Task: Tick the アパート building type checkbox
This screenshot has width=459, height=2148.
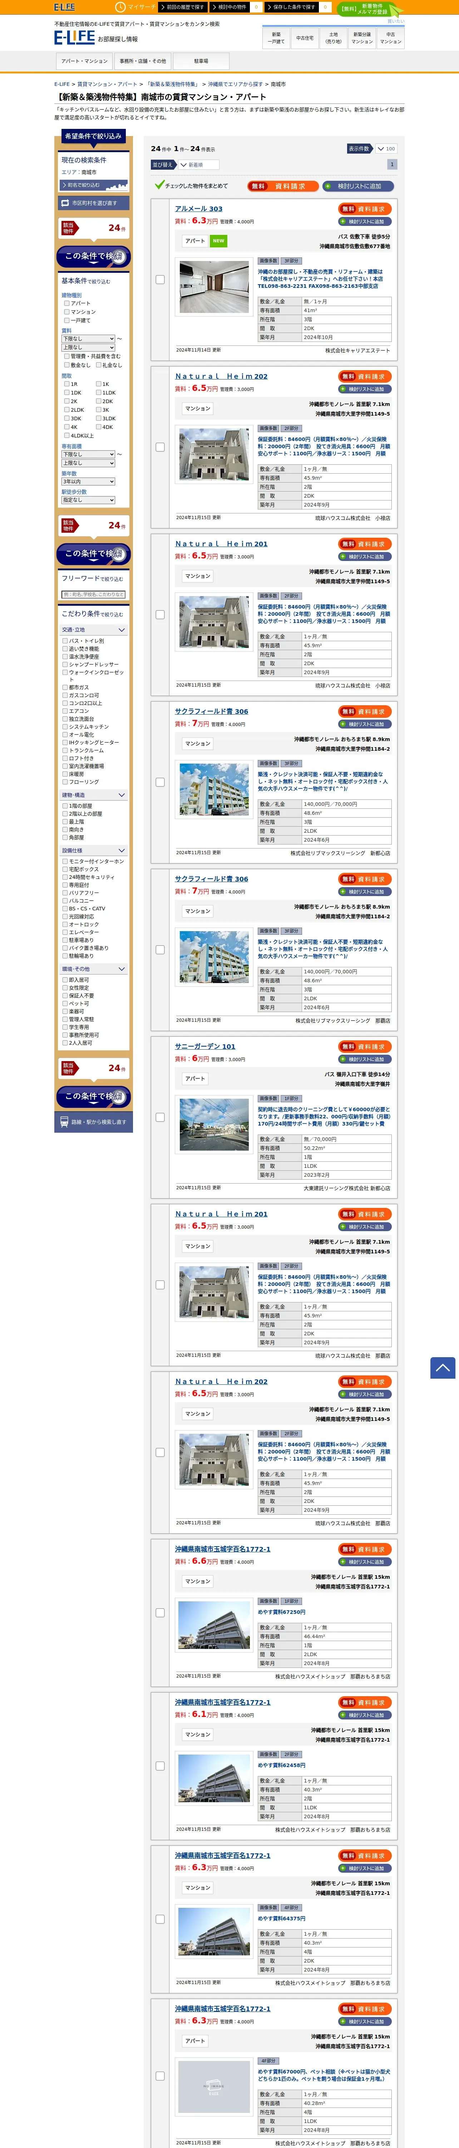Action: click(66, 304)
